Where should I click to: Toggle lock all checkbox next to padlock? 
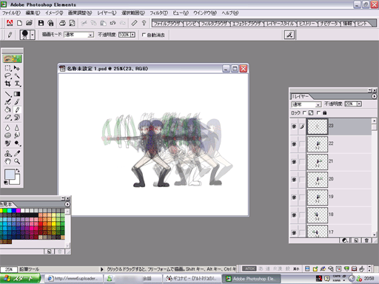pos(318,112)
